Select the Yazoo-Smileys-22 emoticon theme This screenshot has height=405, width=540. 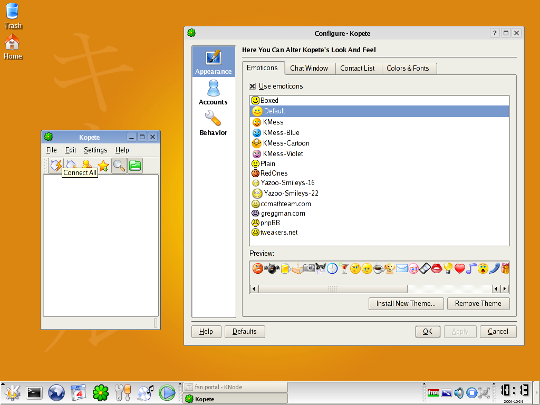(380, 193)
